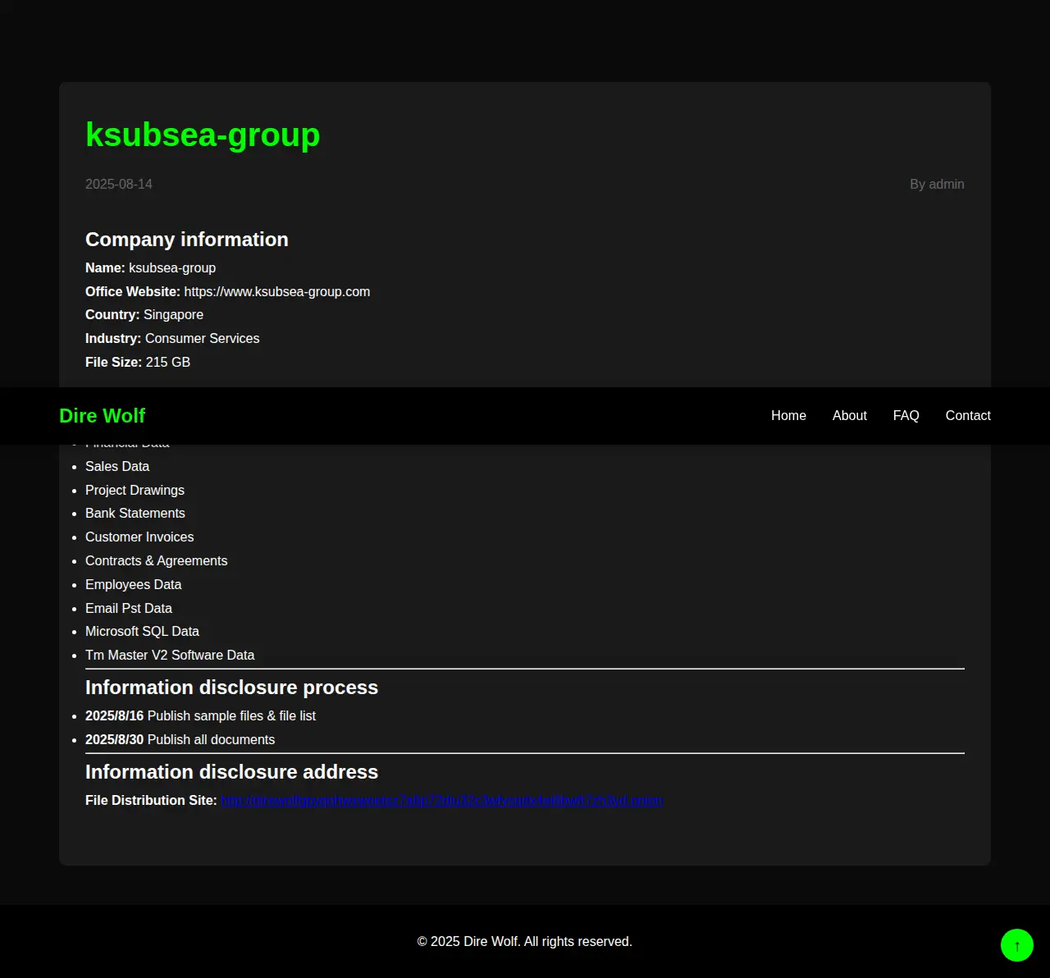Open the FAQ navigation item
This screenshot has width=1050, height=978.
[x=906, y=416]
